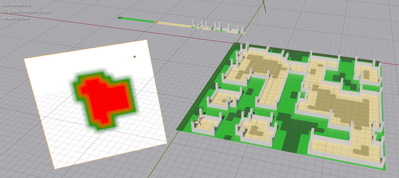Screen dimensions: 399x178
Task: Select the black Empty object lines at top
Action: coord(265,6)
